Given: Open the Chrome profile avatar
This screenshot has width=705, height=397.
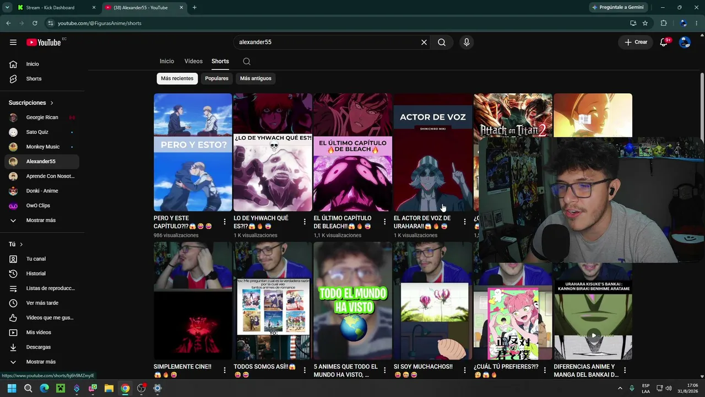Looking at the screenshot, I should [683, 23].
